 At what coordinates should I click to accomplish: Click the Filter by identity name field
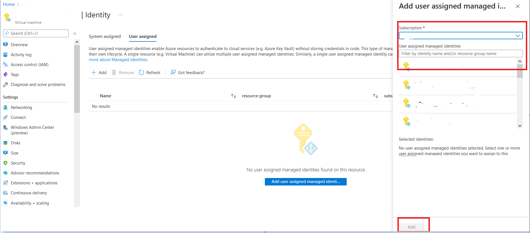[461, 54]
